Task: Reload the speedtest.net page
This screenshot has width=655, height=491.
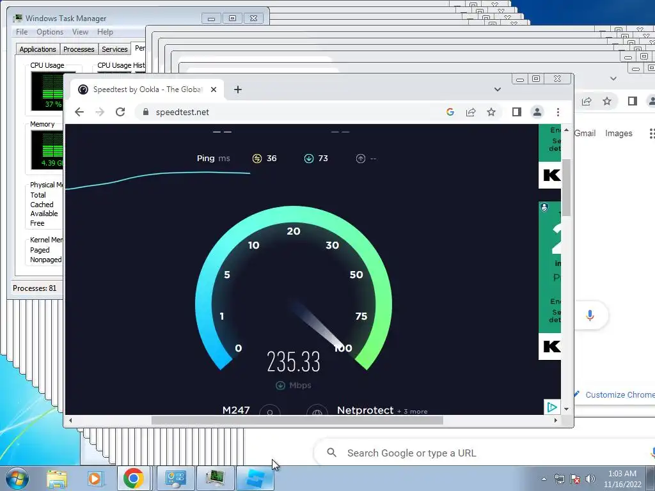Action: pos(120,112)
